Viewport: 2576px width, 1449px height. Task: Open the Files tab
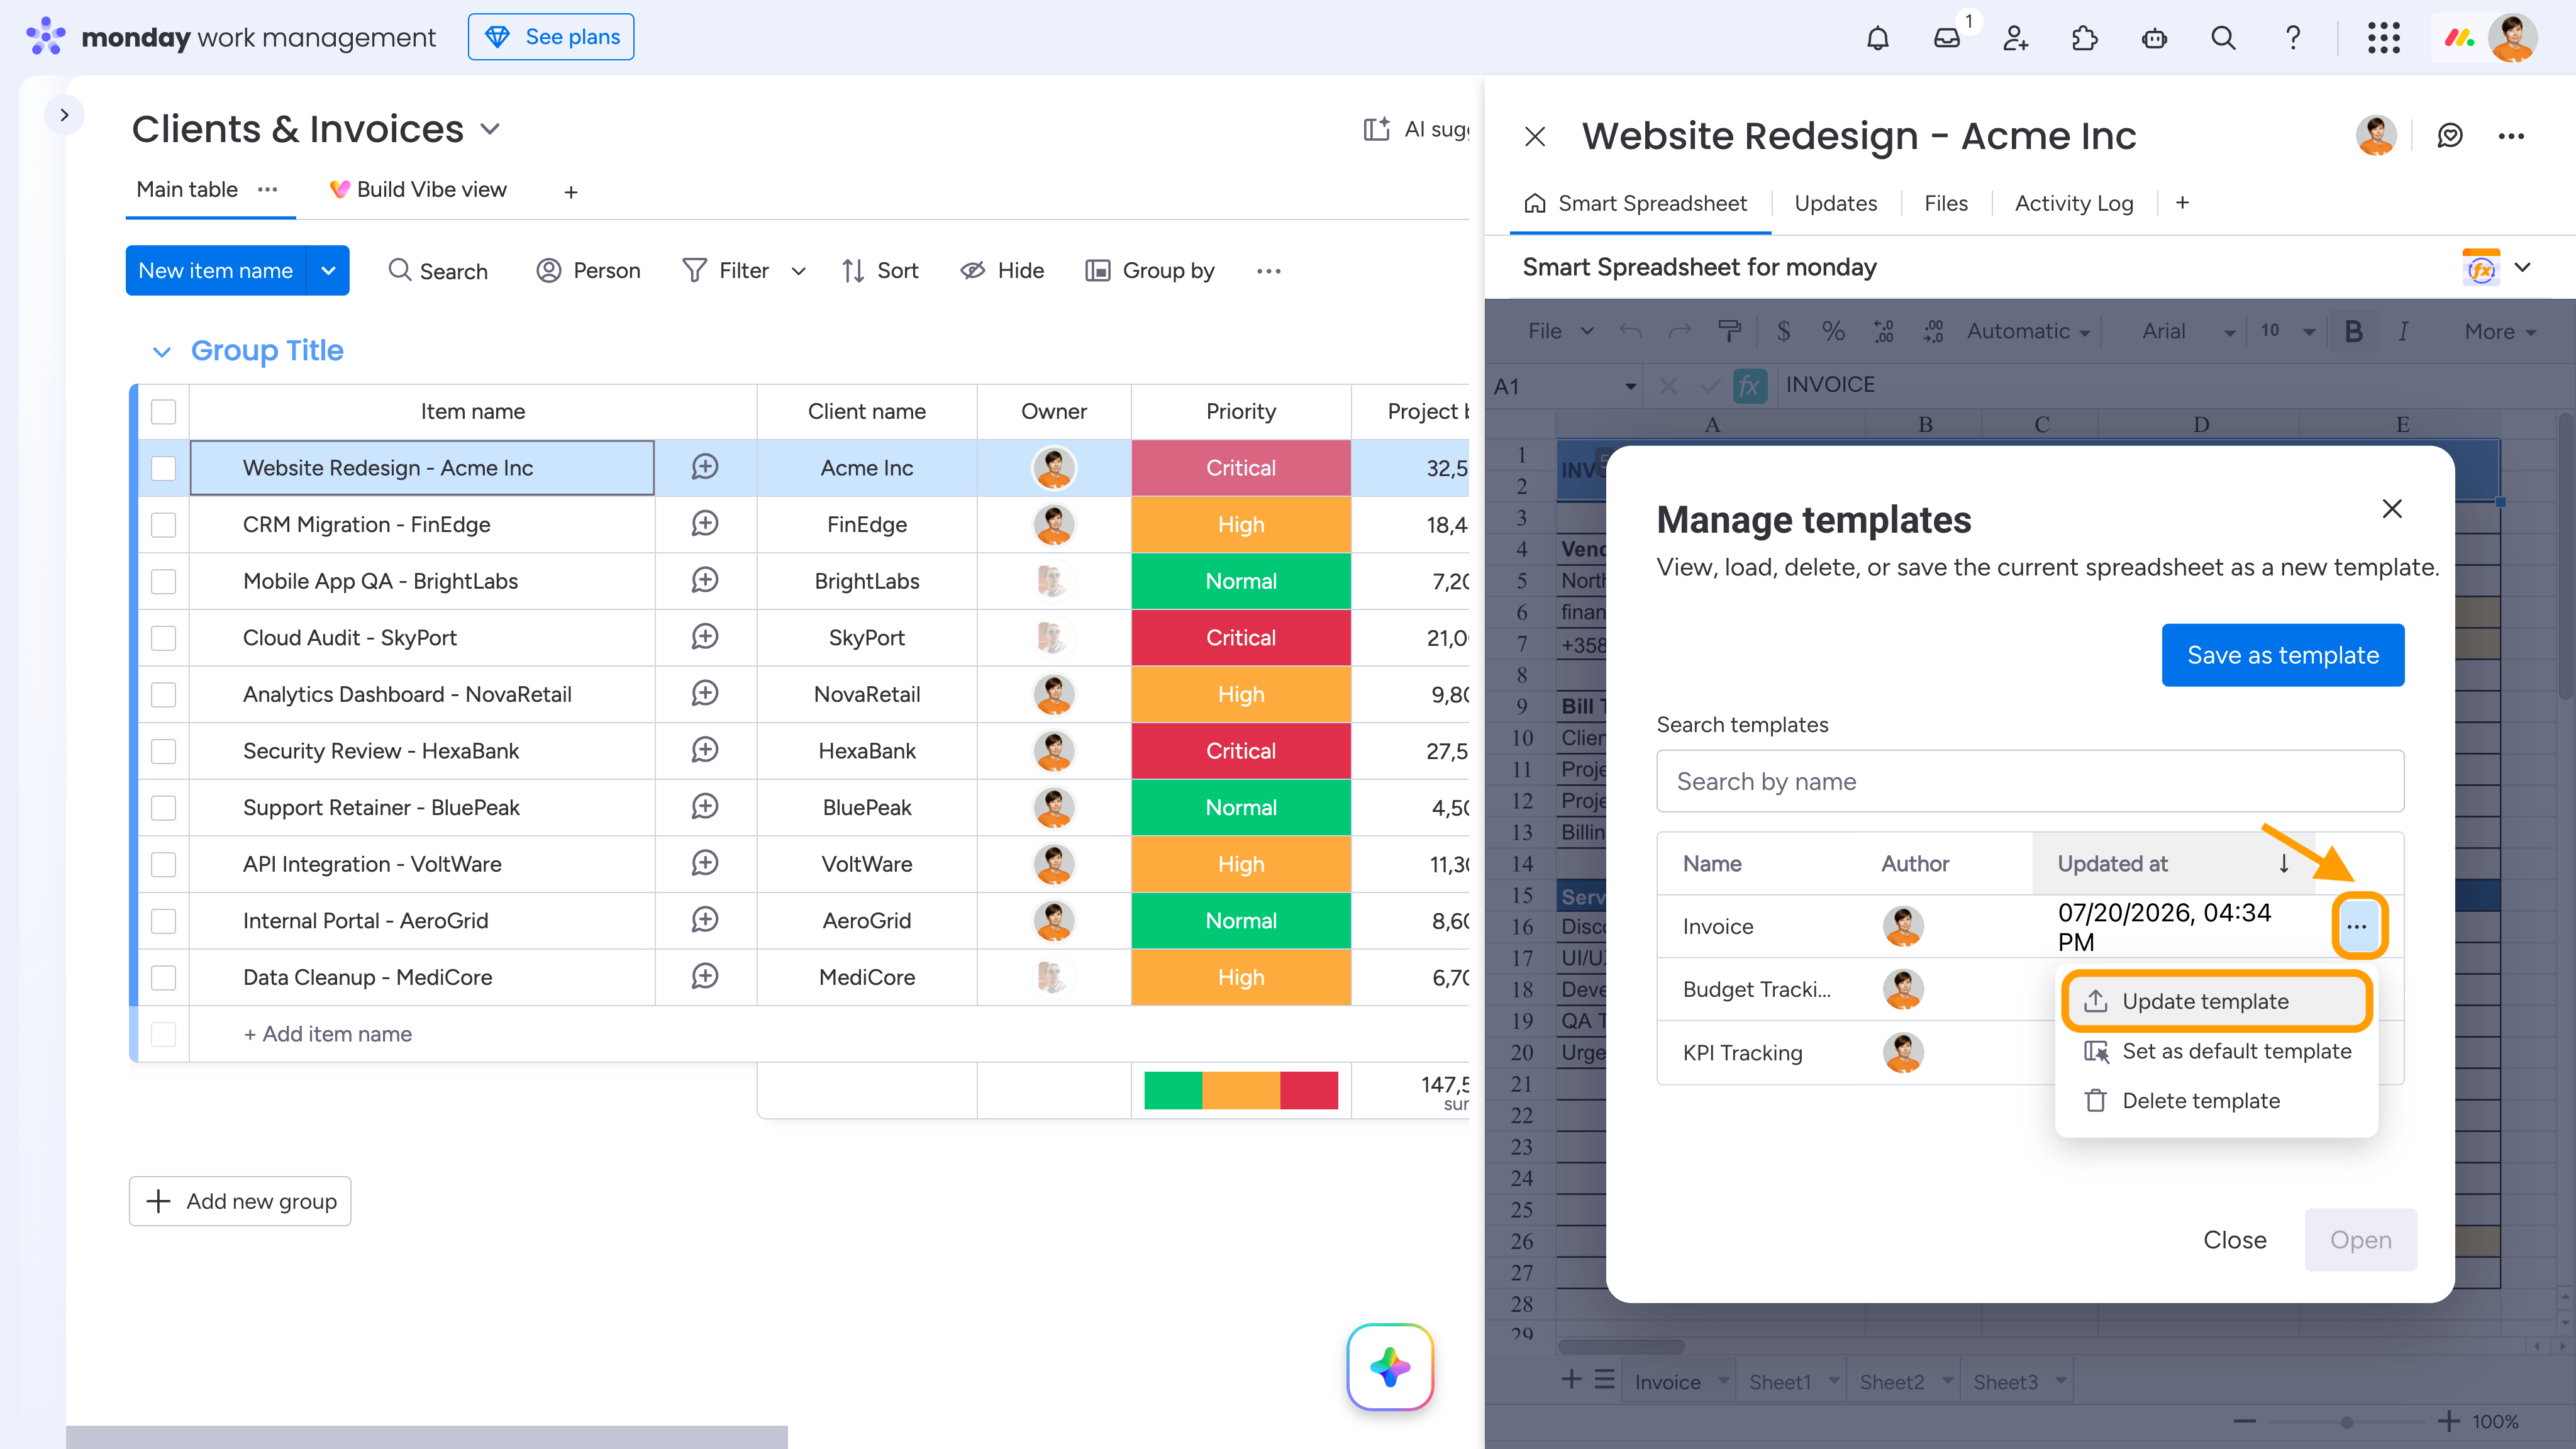coord(1945,204)
